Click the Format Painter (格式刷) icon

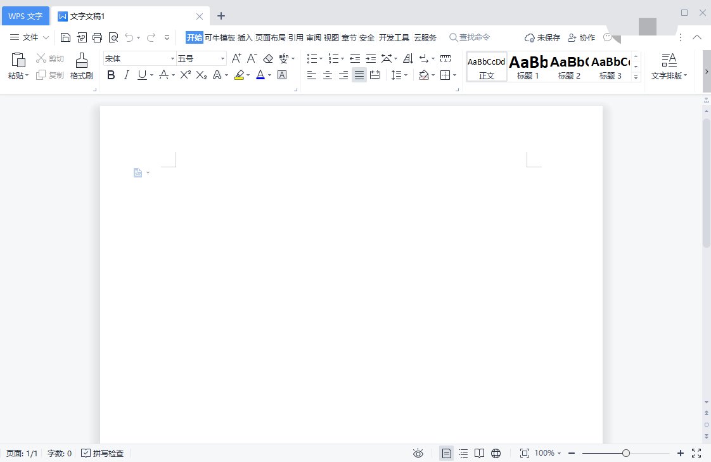81,61
